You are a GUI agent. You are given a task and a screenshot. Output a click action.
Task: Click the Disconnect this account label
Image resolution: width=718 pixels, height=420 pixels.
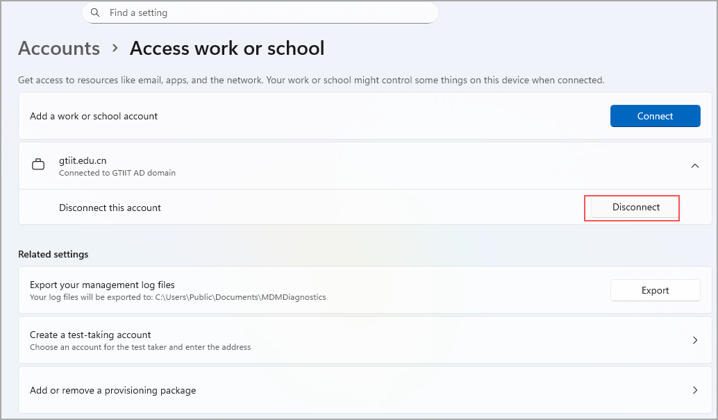coord(110,208)
